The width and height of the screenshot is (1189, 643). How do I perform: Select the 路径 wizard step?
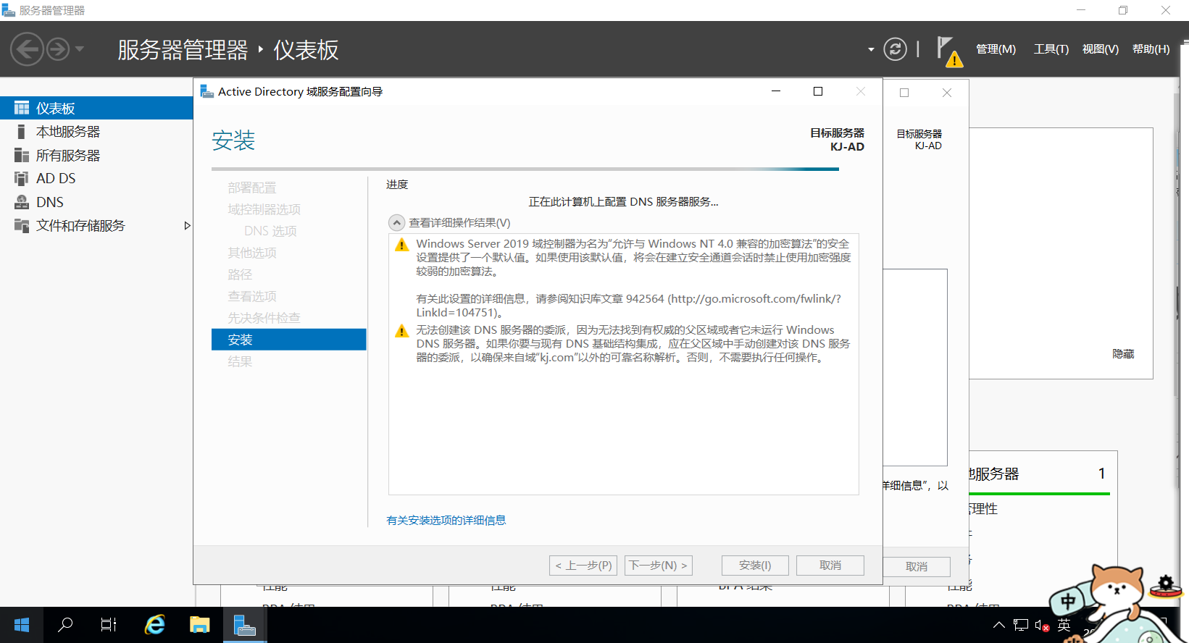pos(240,274)
